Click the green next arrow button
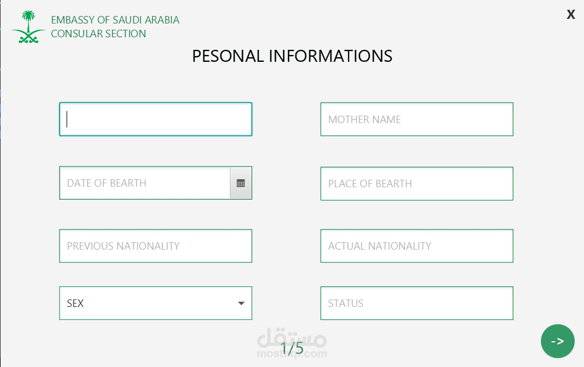Screen dimensions: 584x367 [557, 341]
